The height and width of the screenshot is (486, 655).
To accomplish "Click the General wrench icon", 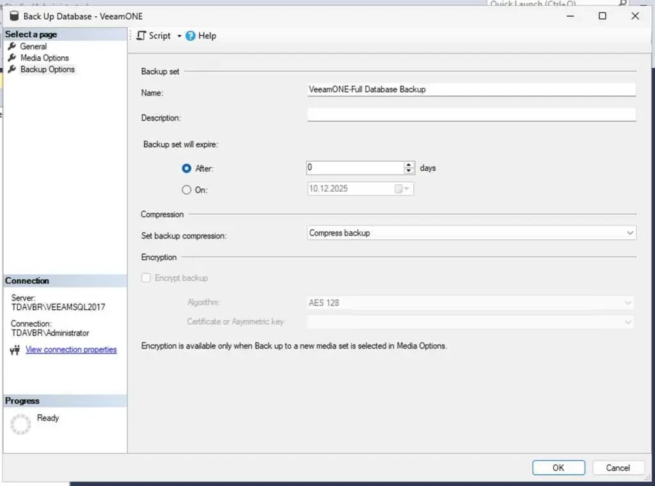I will (12, 46).
